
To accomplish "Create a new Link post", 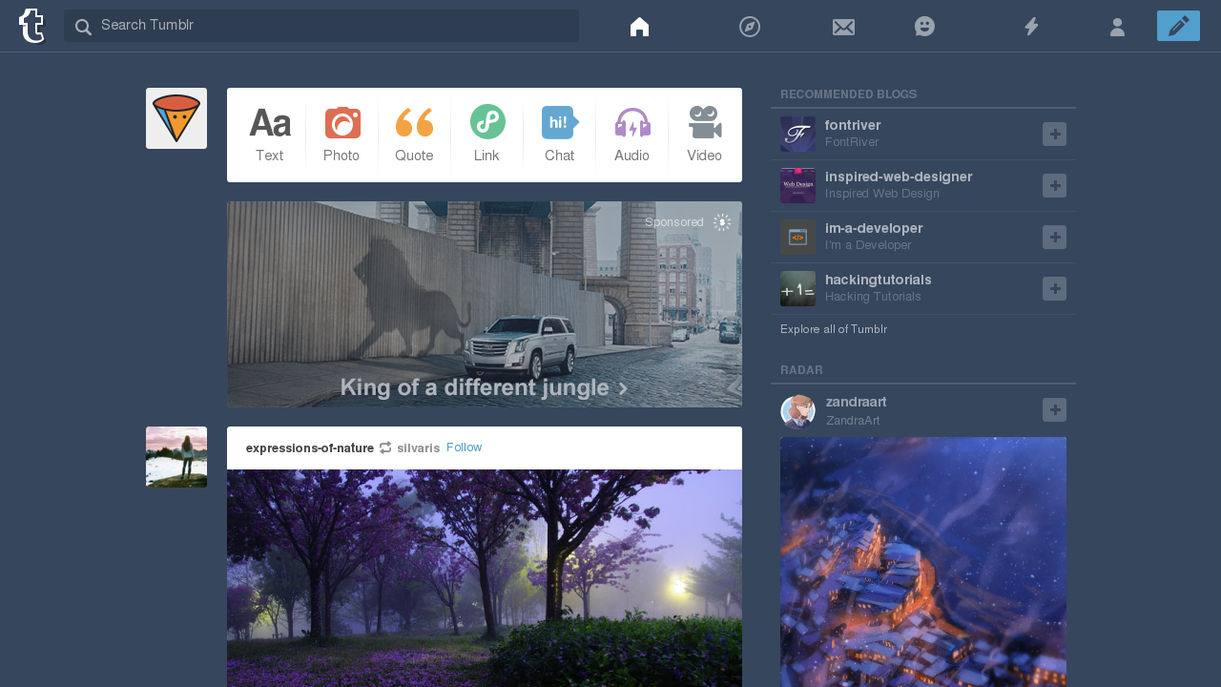I will coord(486,135).
